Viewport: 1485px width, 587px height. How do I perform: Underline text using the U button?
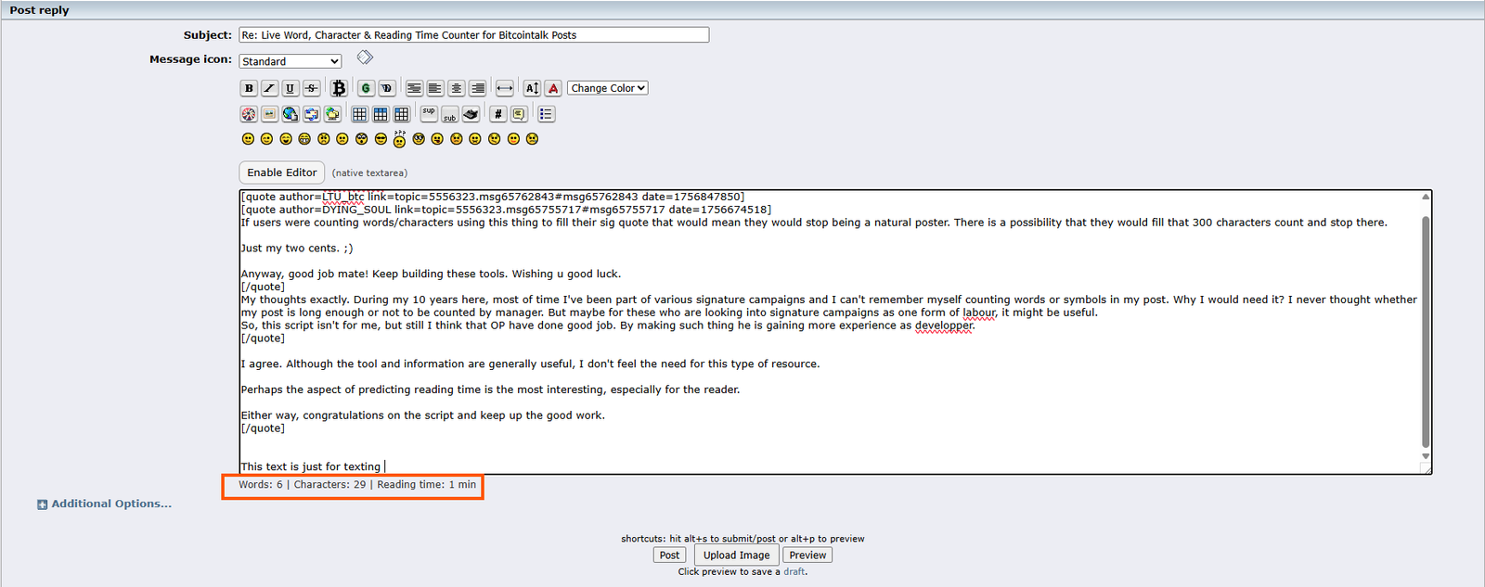coord(291,88)
